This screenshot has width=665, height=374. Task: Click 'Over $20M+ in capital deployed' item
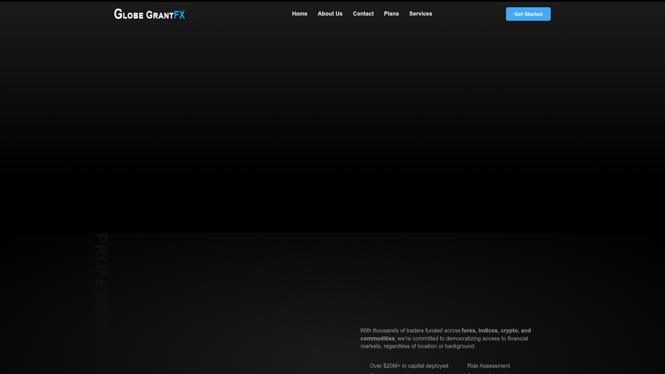coord(409,366)
